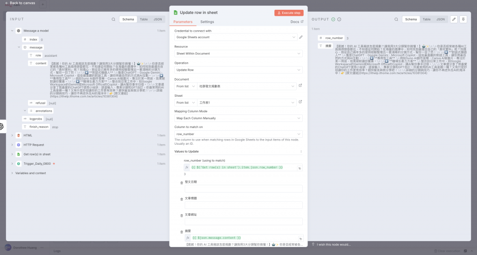Open Values to Update options menu
The height and width of the screenshot is (255, 477).
click(x=301, y=151)
